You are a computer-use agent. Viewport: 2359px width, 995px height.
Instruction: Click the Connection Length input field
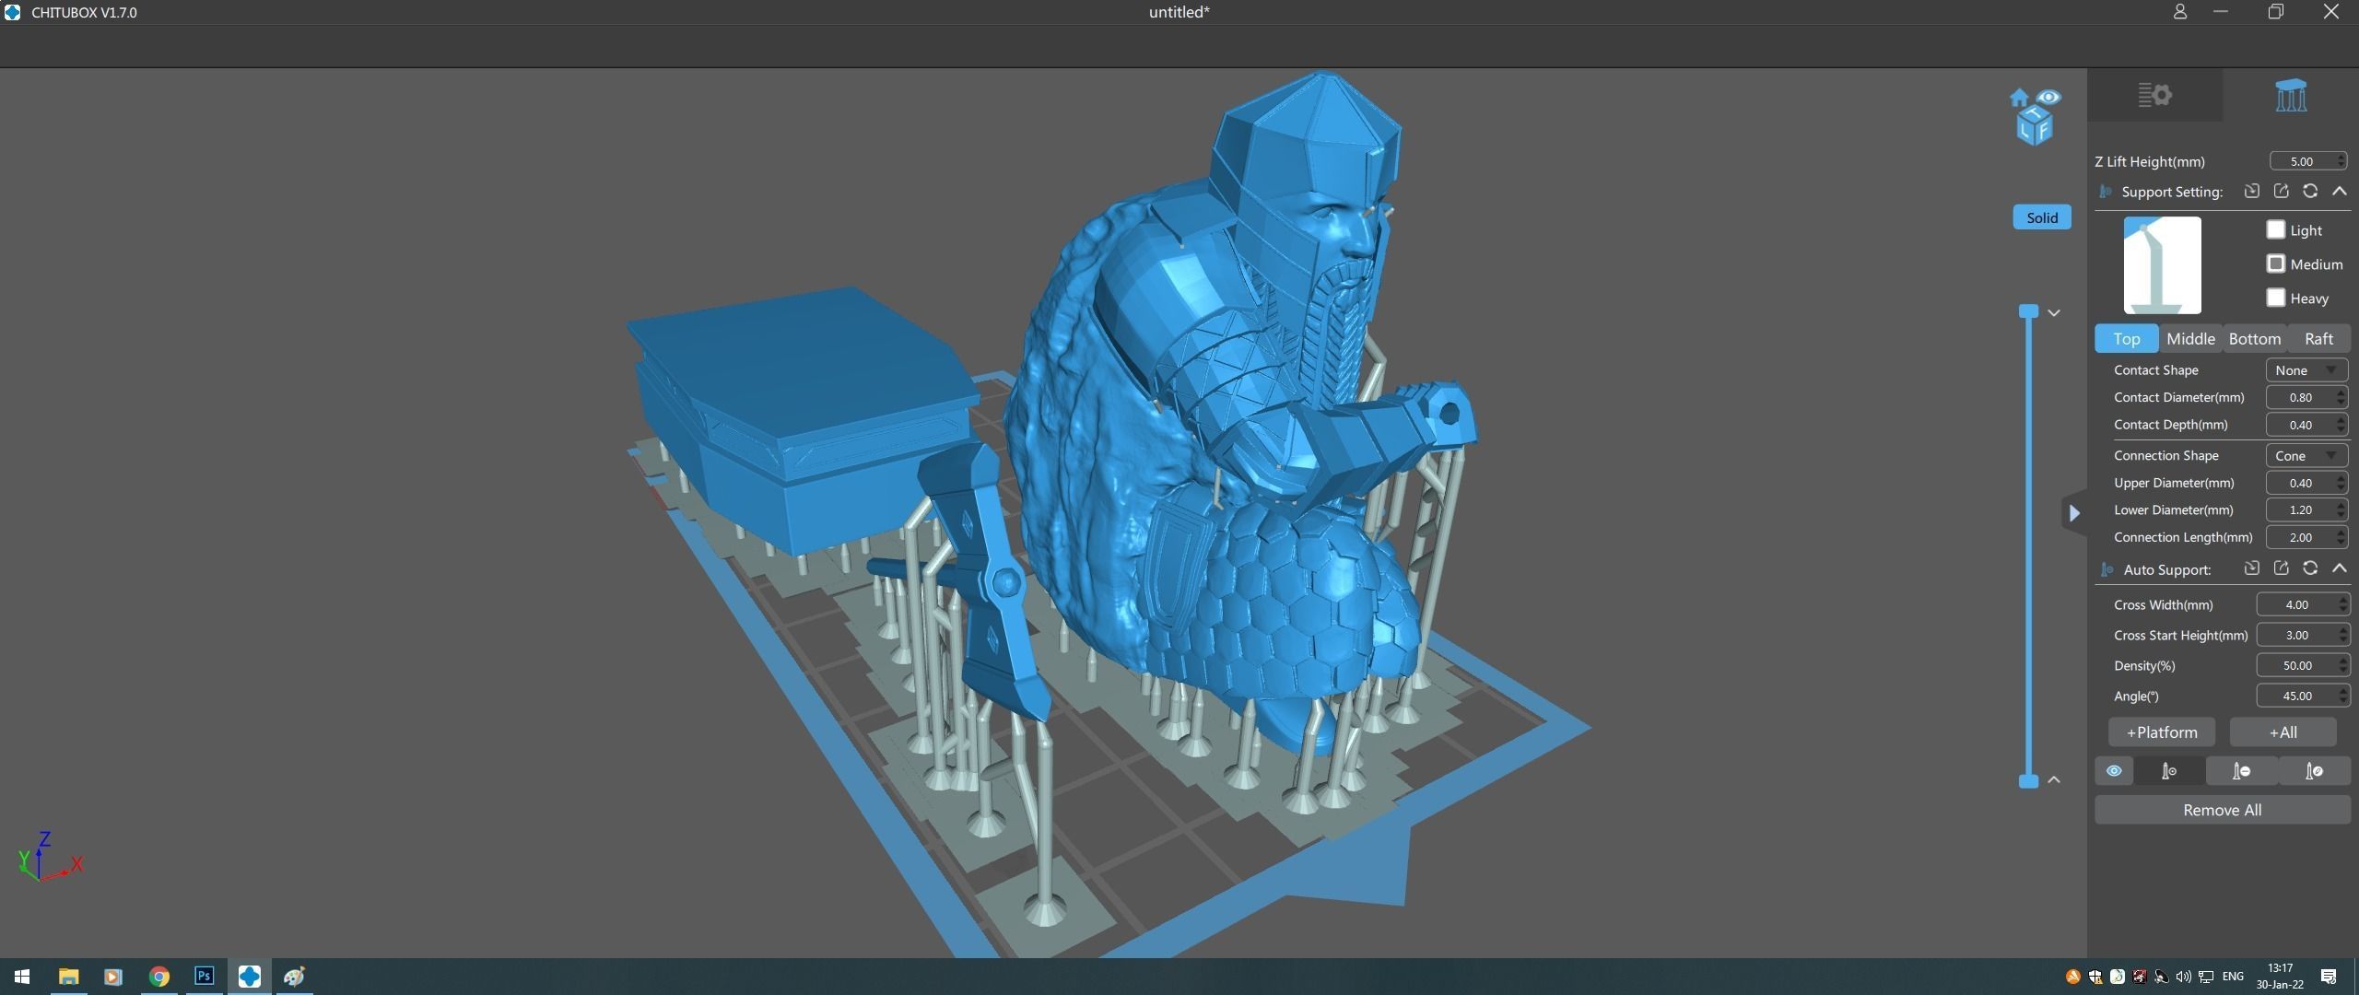(x=2306, y=537)
